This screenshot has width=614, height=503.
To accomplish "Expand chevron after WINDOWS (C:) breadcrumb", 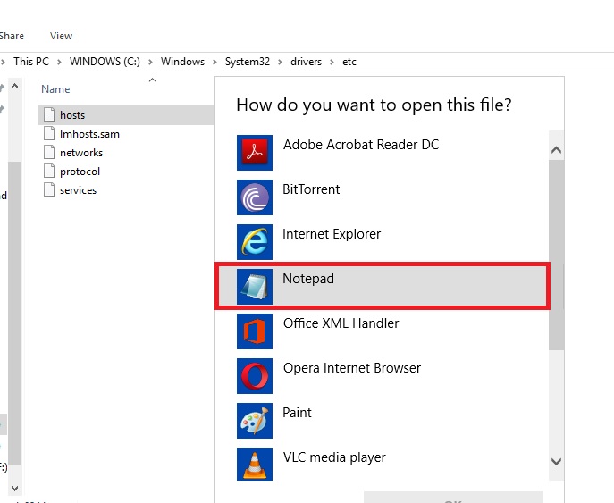I will tap(150, 62).
